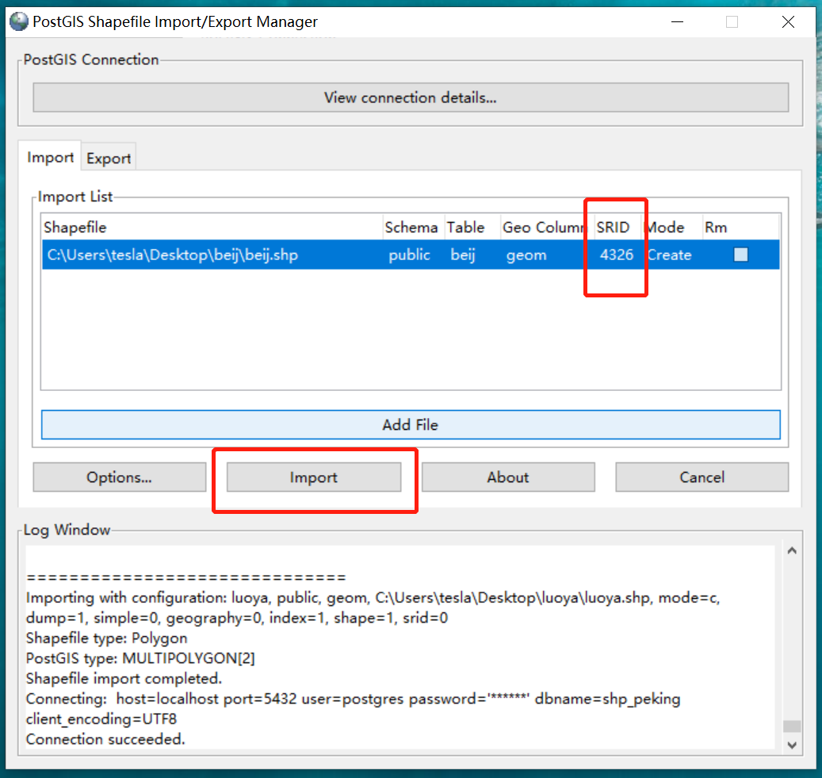822x778 pixels.
Task: Check the Rm checkbox for beij.shp
Action: tap(741, 254)
